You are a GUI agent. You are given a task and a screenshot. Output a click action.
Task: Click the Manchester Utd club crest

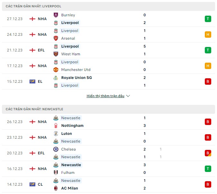56,70
